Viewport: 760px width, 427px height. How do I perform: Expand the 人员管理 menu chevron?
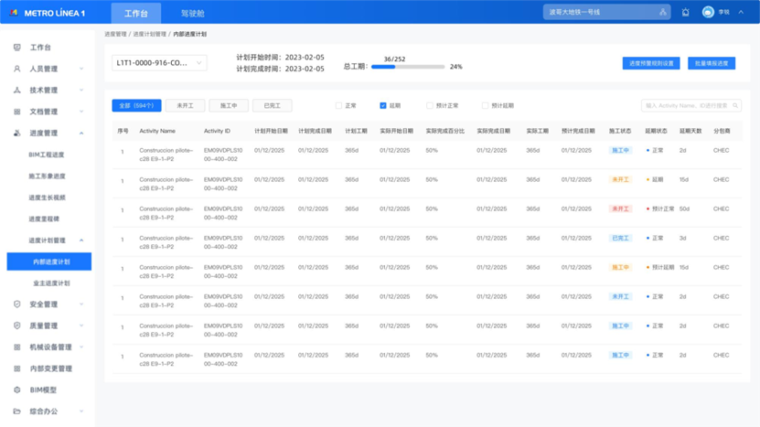point(81,69)
